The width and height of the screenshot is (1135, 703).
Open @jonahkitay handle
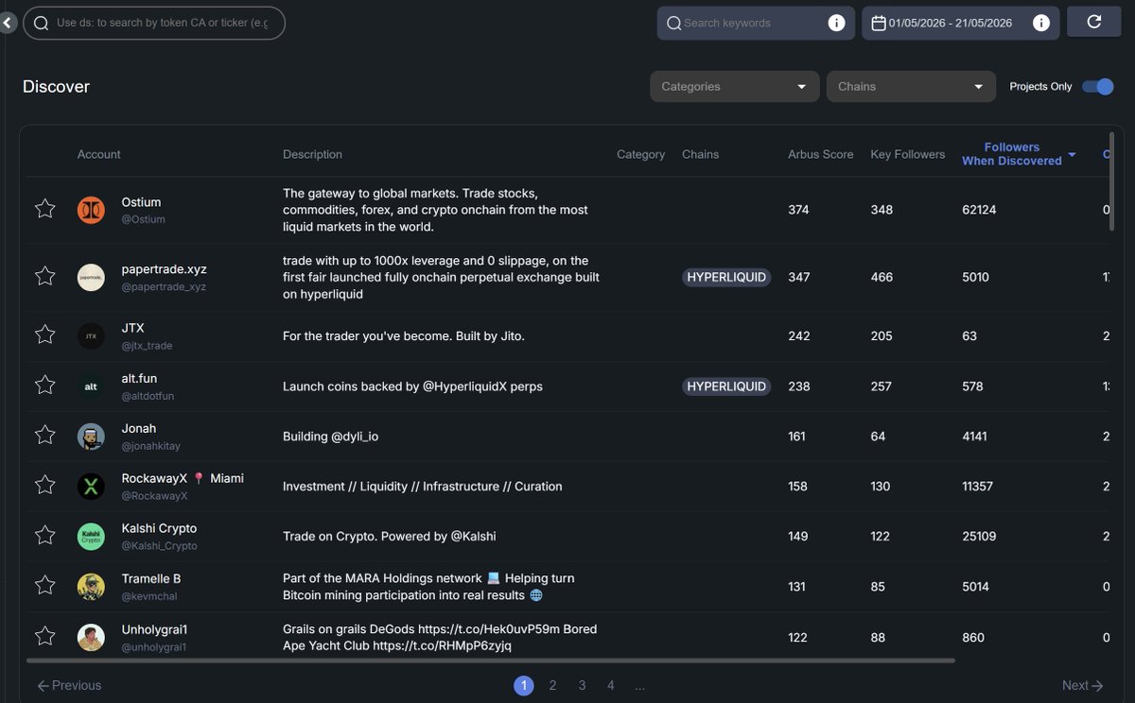[x=151, y=445]
